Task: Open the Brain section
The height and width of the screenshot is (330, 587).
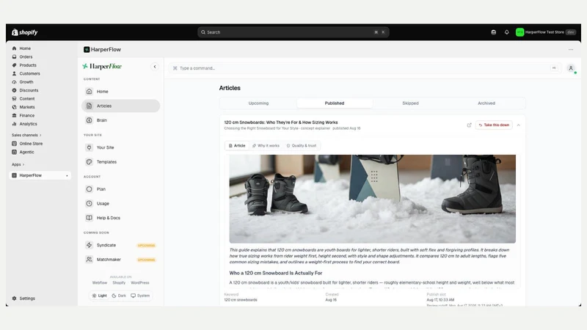Action: 120,120
